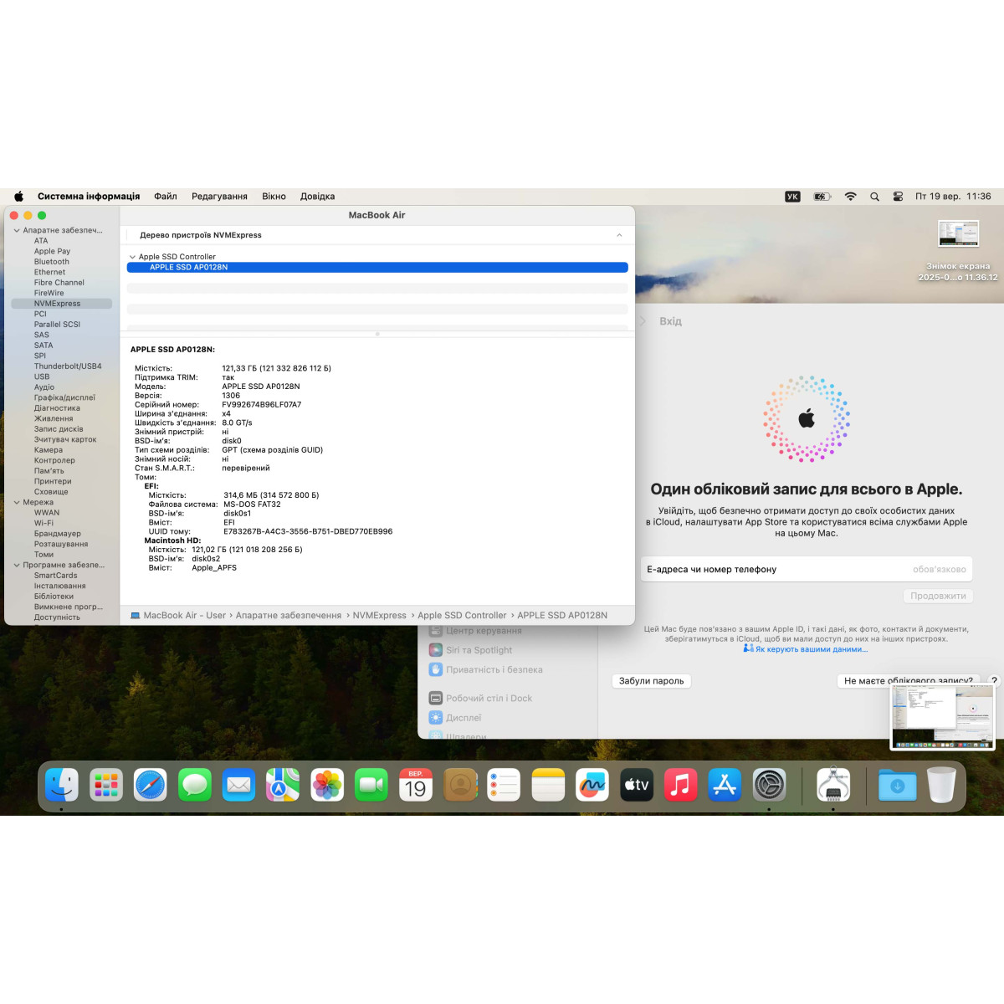
Task: Open the Як керують вашими даними link
Action: 811,649
